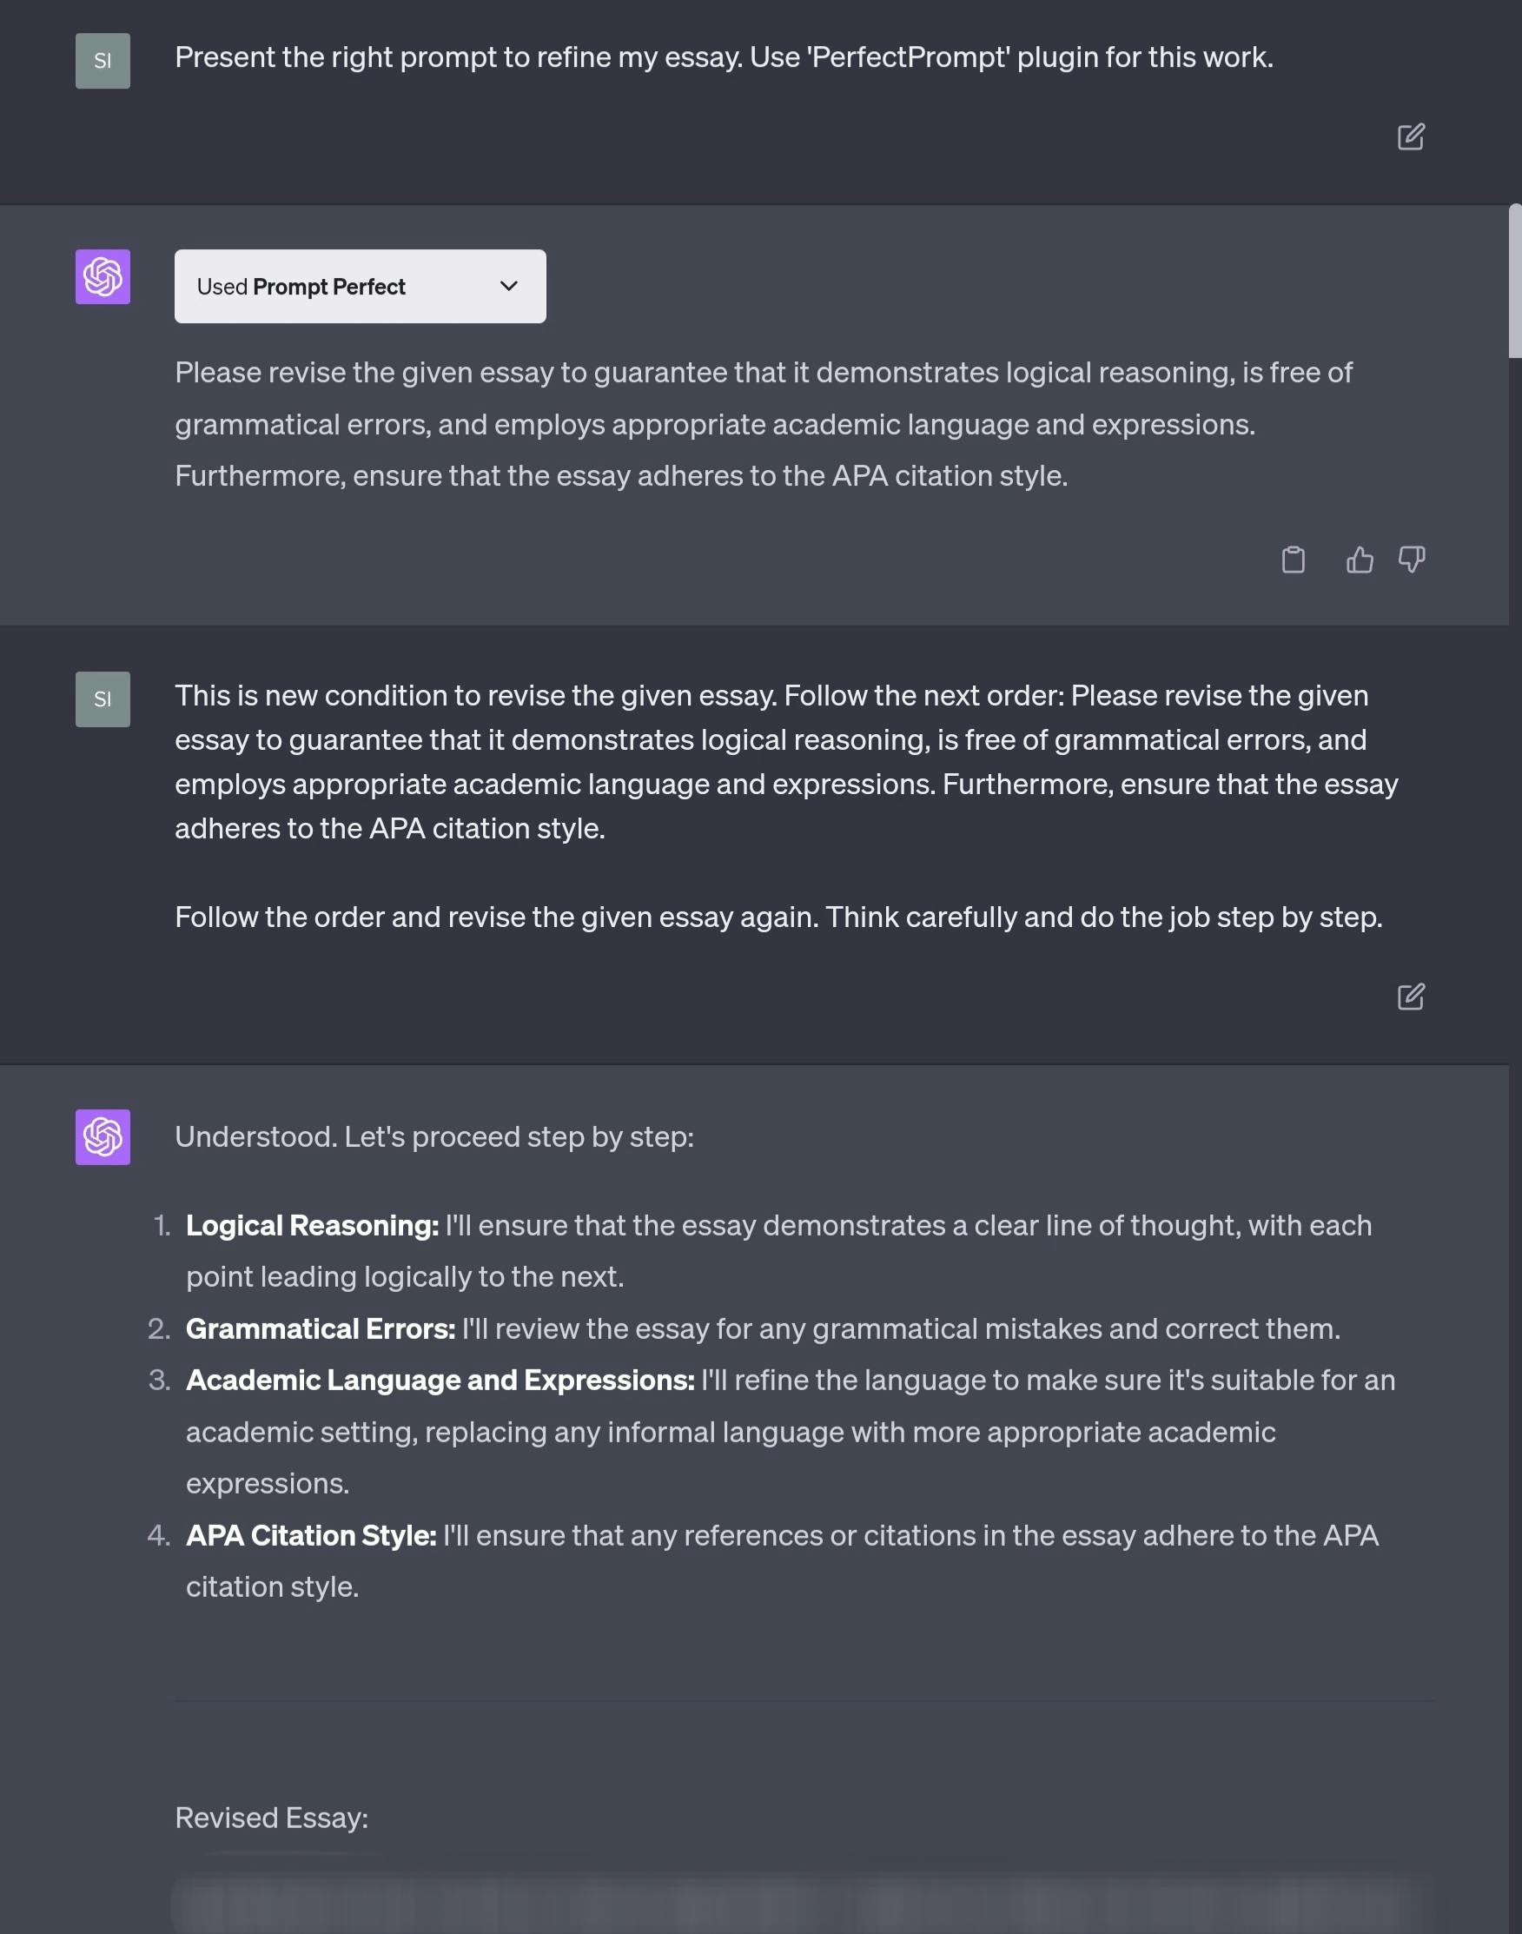Click the blurred essay text at the bottom
The width and height of the screenshot is (1522, 1934).
coord(784,1903)
